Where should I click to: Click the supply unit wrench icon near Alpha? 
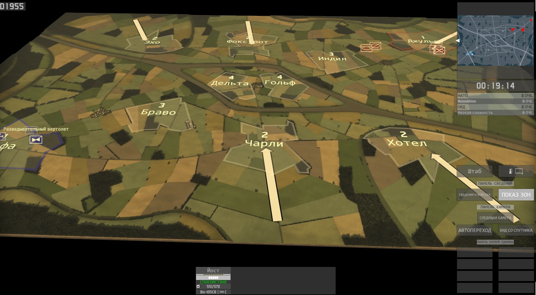click(2, 137)
